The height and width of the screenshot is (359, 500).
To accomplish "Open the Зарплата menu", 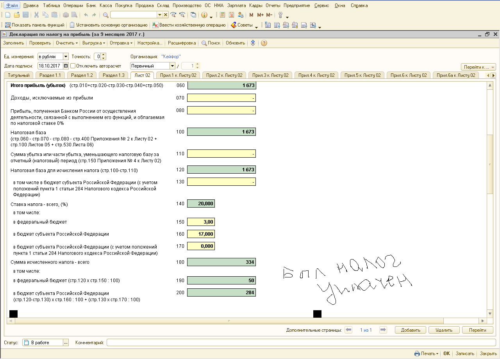I will click(x=236, y=5).
